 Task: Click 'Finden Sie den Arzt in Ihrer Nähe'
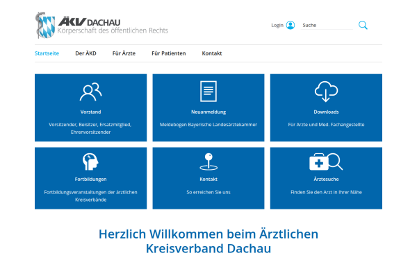coord(327,192)
